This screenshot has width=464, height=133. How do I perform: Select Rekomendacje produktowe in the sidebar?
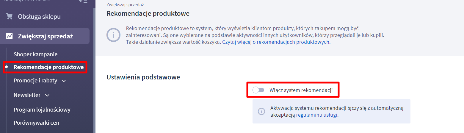click(48, 67)
